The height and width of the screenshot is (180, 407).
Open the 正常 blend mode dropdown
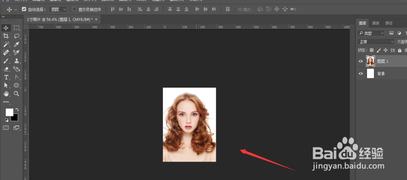click(x=376, y=42)
